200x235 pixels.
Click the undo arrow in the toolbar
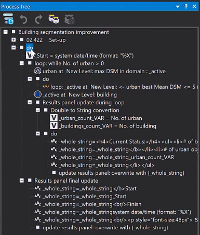point(23,19)
